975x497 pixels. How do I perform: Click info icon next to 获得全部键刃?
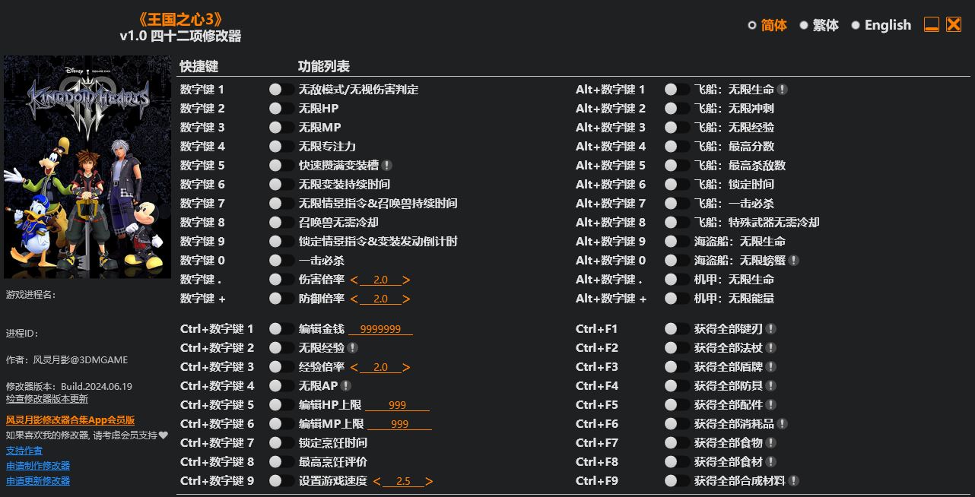pos(771,329)
